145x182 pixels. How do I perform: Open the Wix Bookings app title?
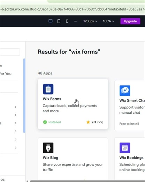click(x=131, y=157)
